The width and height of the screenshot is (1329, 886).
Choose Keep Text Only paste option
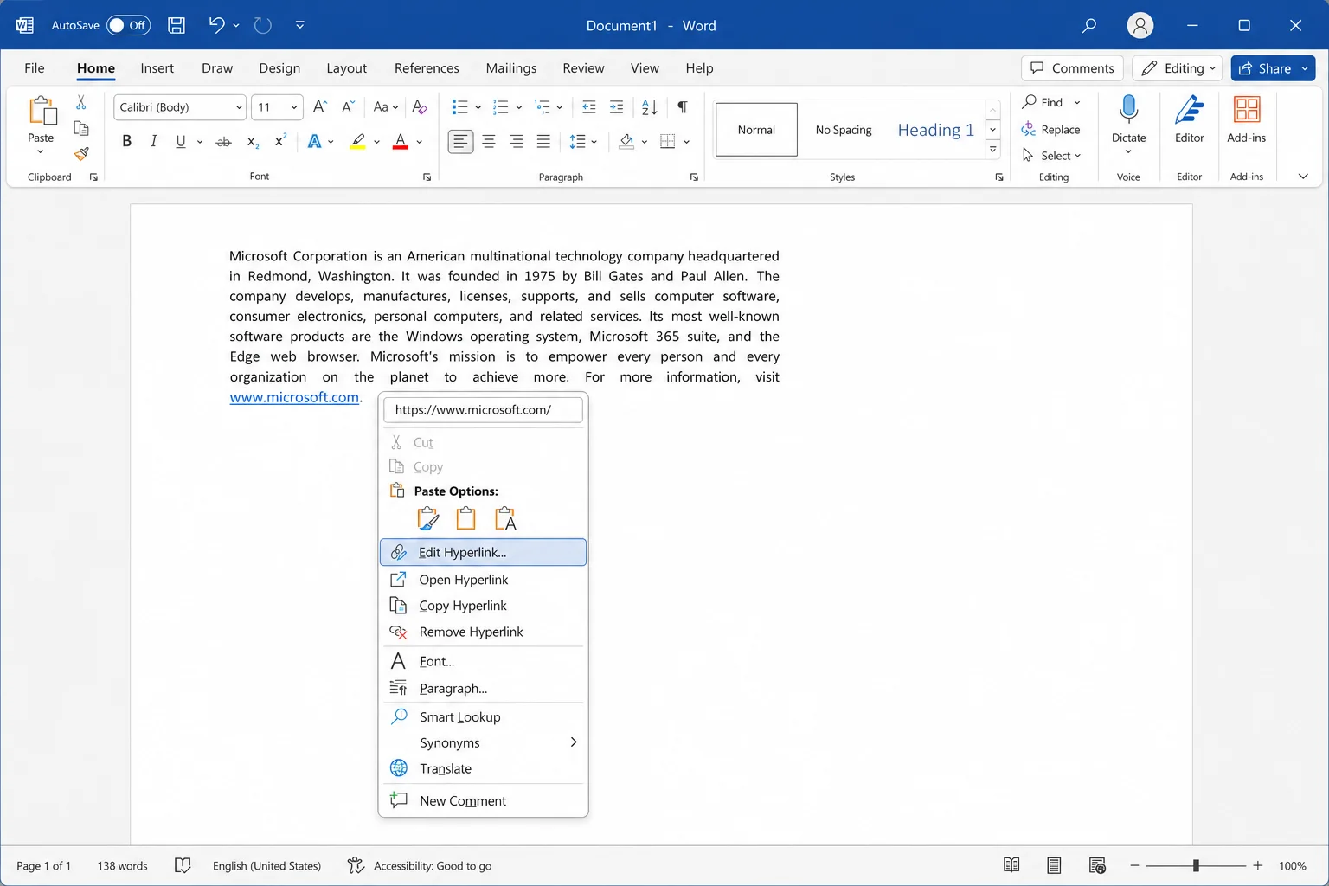[x=505, y=518]
